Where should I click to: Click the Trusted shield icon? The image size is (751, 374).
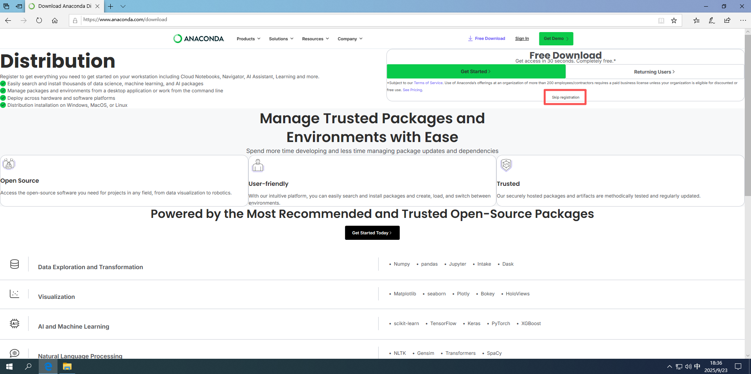click(x=506, y=165)
